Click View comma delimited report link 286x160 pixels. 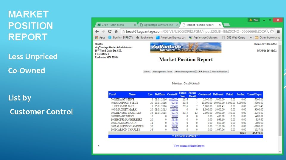click(189, 146)
